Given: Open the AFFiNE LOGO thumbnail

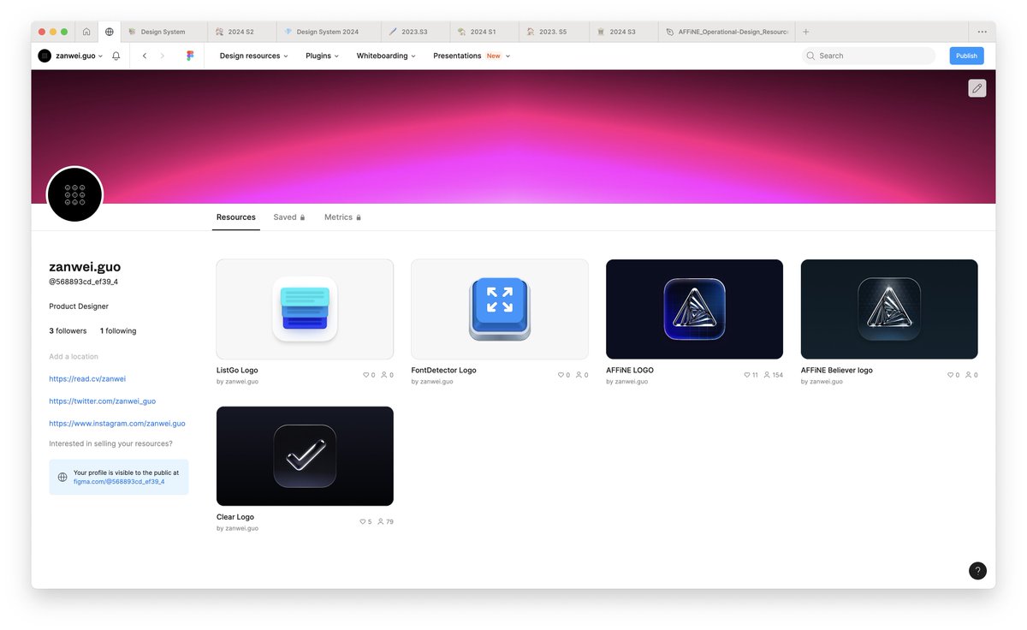Looking at the screenshot, I should pyautogui.click(x=694, y=309).
